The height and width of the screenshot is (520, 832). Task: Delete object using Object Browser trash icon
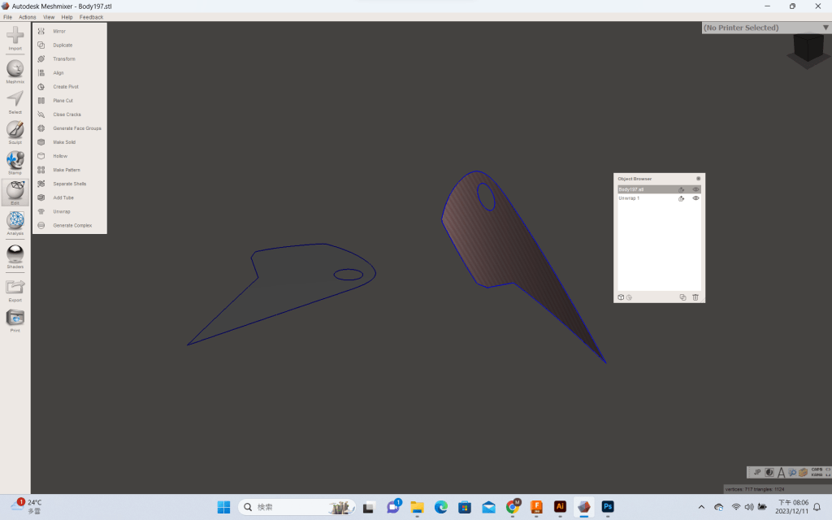[x=695, y=297]
